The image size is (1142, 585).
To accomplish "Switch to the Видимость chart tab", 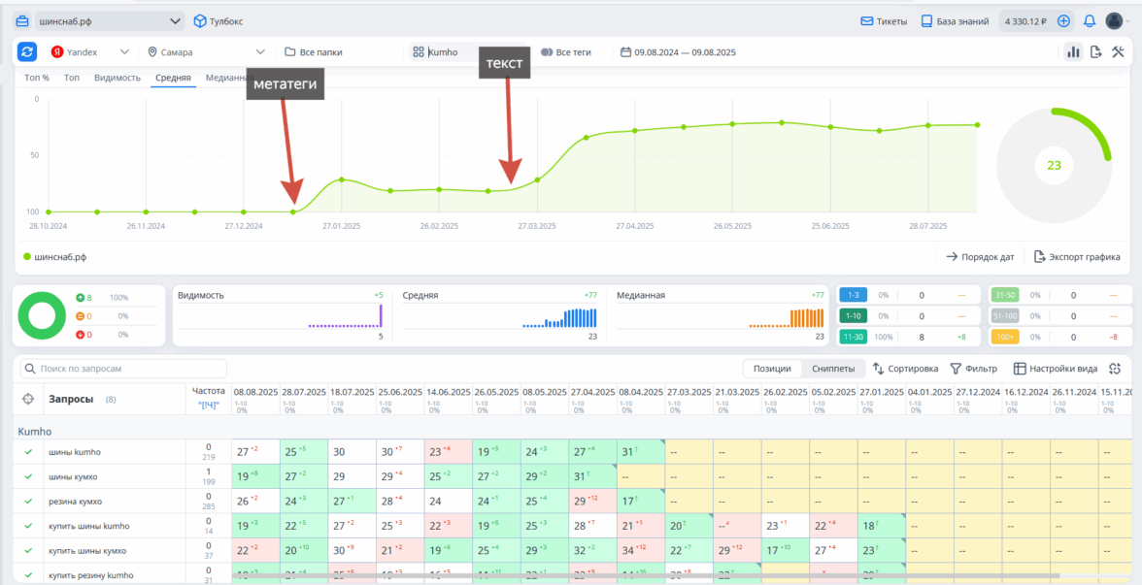I will 118,78.
